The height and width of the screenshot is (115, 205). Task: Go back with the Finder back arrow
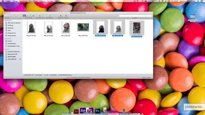coord(6,16)
